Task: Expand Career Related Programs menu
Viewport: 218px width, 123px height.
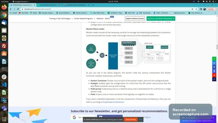Action: tap(84, 18)
